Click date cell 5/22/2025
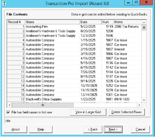This screenshot has height=137, width=155. click(x=90, y=27)
